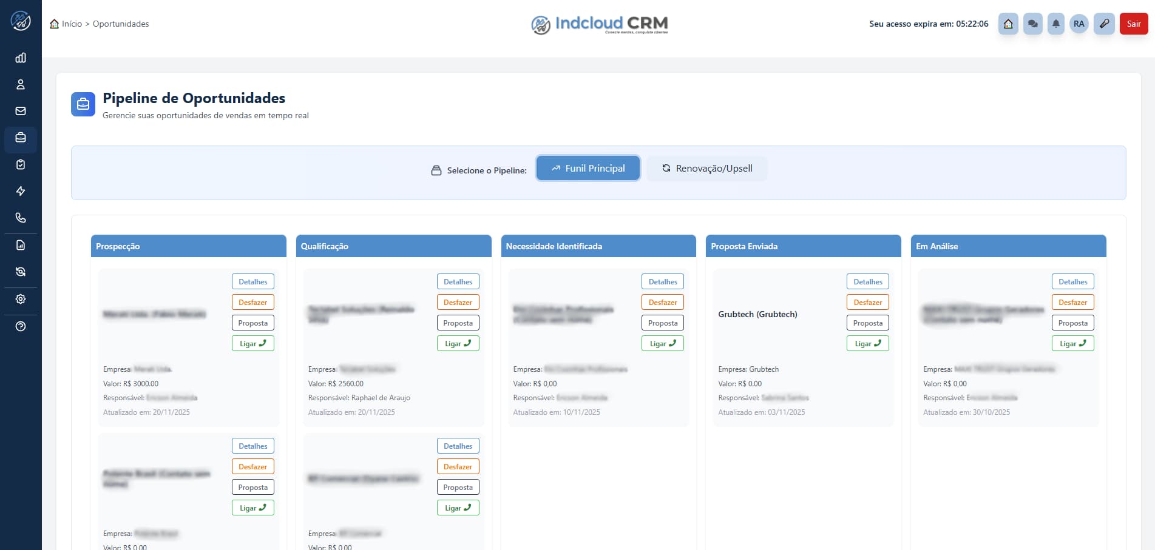Click the Início breadcrumb link

tap(71, 24)
